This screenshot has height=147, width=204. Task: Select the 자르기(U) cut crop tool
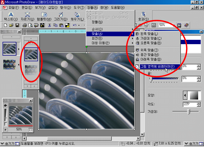pyautogui.click(x=28, y=17)
